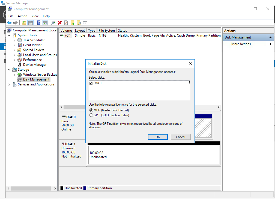The height and width of the screenshot is (199, 275).
Task: Expand the Performance node
Action: tap(14, 60)
